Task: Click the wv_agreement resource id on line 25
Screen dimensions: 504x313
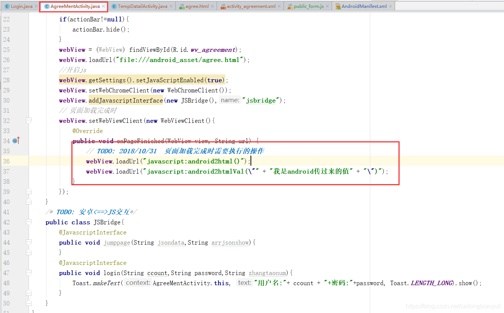Action: (x=213, y=50)
